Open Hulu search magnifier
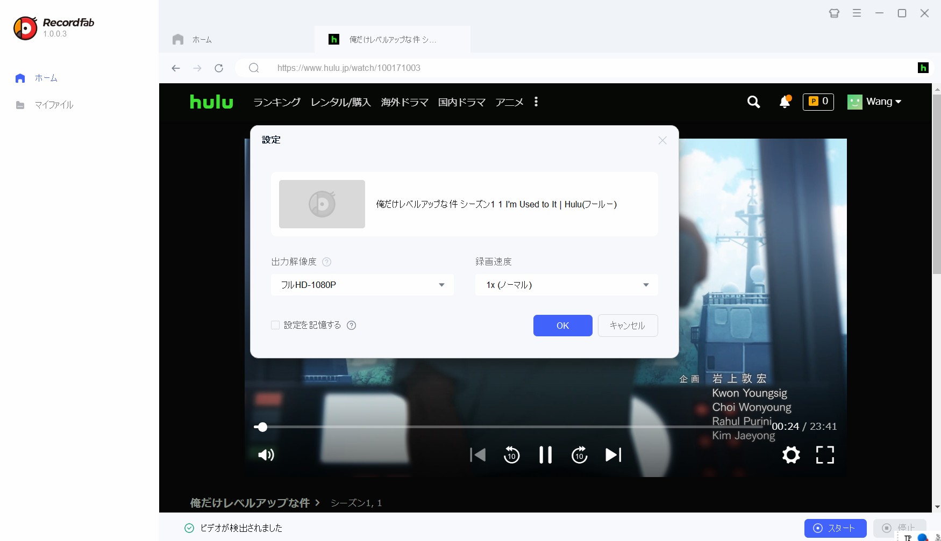 click(754, 102)
